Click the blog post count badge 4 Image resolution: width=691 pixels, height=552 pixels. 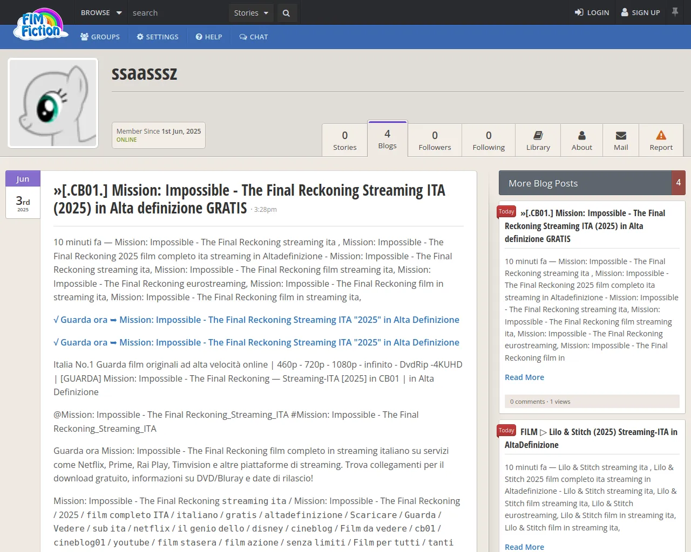point(679,183)
